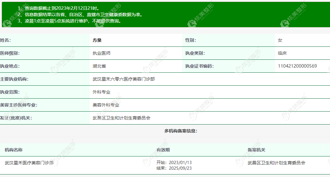The height and width of the screenshot is (177, 330).
Task: Click the 备案机关 column header
Action: pyautogui.click(x=256, y=150)
